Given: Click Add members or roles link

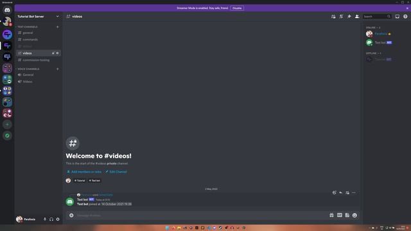Looking at the screenshot, I should [84, 172].
